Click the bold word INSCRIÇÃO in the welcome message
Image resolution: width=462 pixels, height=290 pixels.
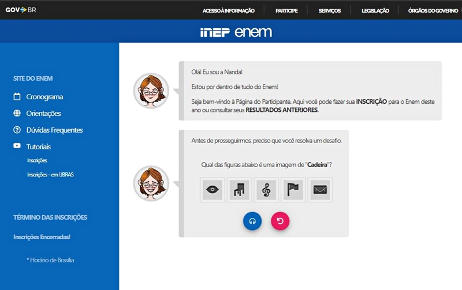click(x=371, y=102)
